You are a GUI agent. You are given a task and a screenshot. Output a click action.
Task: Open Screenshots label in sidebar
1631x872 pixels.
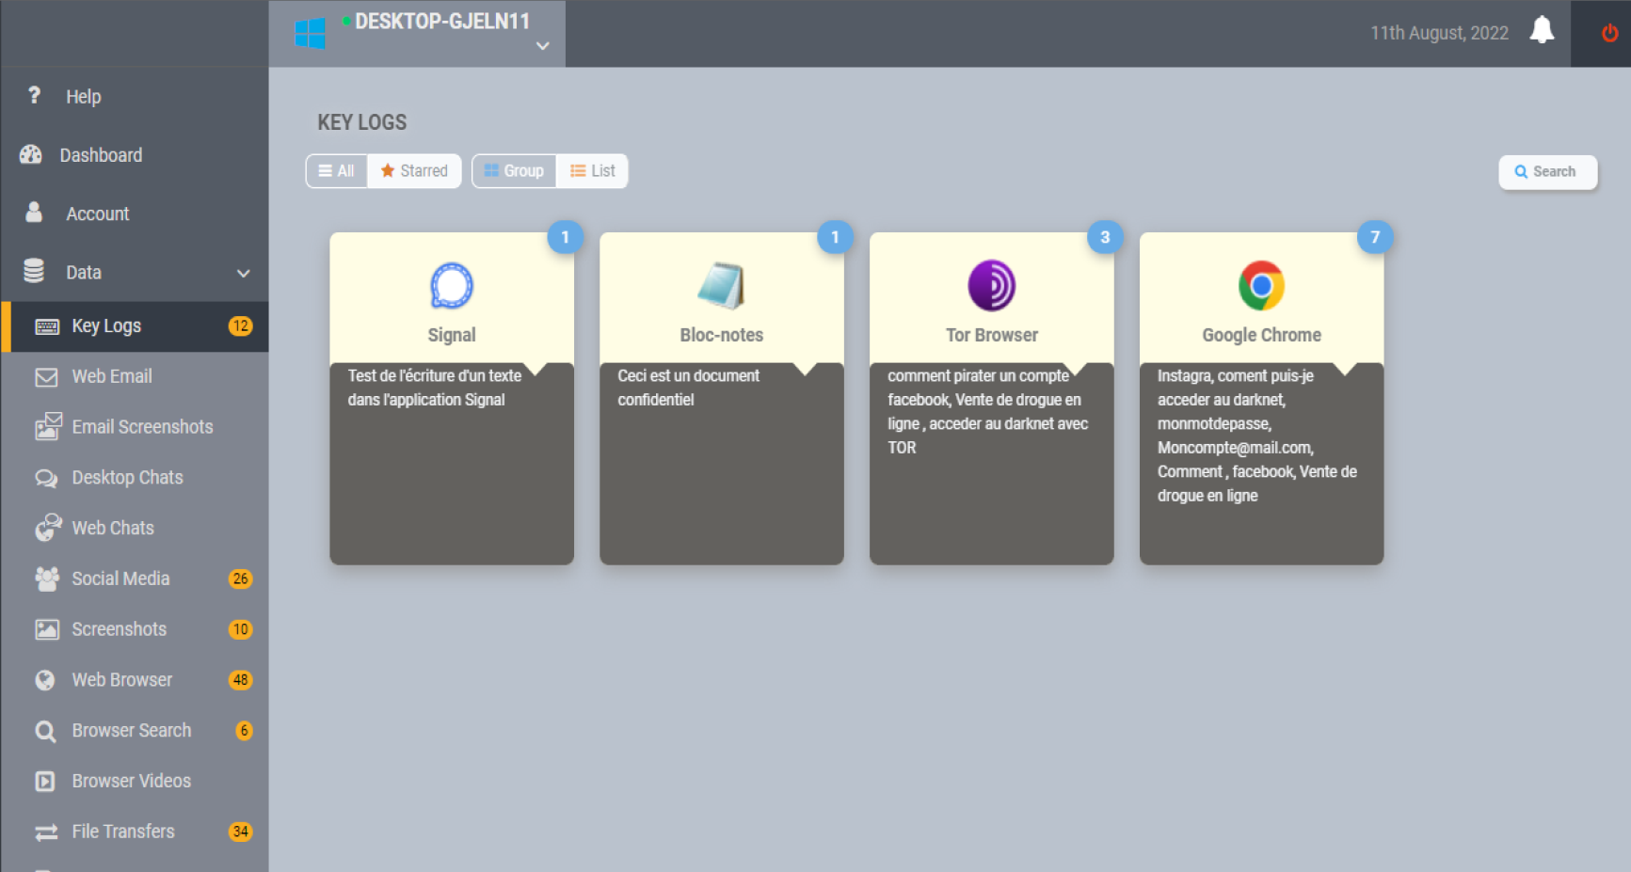click(120, 629)
